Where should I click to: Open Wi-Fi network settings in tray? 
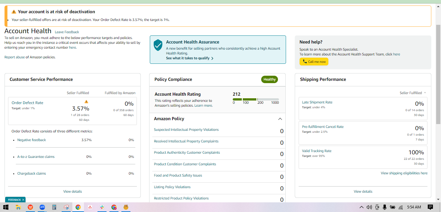(401, 207)
